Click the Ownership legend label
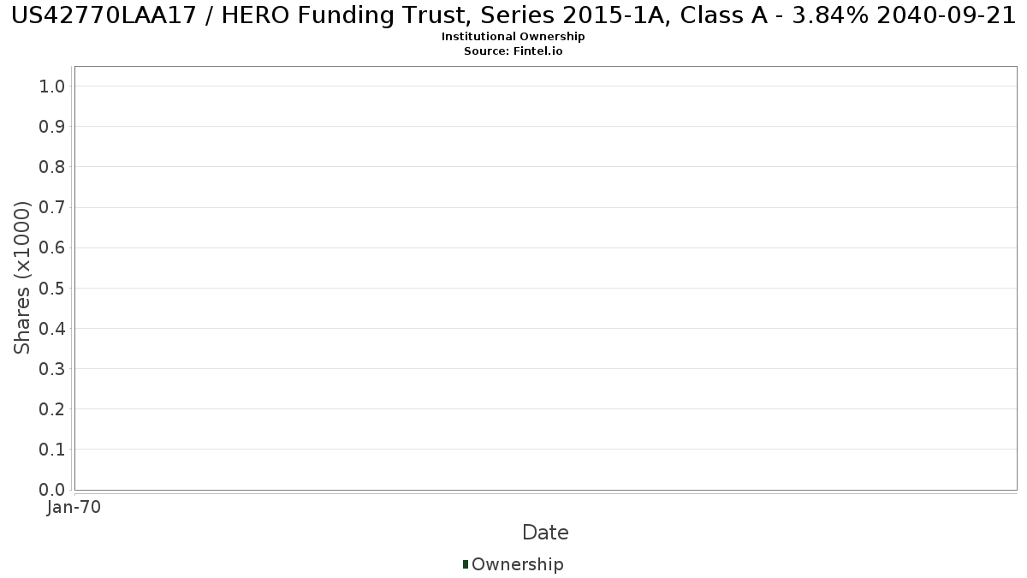 518,564
